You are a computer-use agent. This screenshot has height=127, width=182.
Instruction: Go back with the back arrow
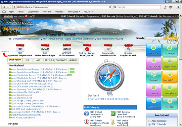click(x=4, y=7)
